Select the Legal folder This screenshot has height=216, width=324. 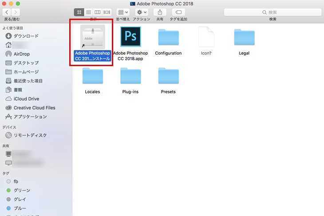[244, 37]
